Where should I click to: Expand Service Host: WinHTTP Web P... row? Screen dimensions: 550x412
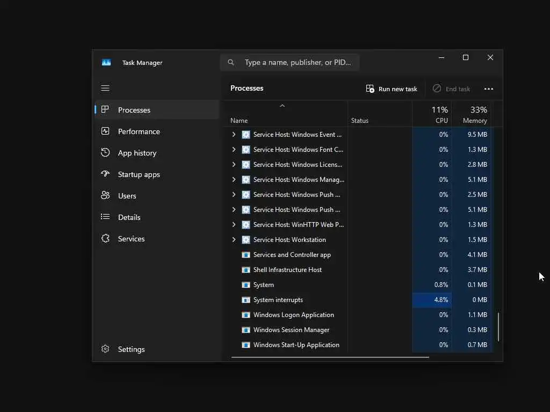pos(234,225)
